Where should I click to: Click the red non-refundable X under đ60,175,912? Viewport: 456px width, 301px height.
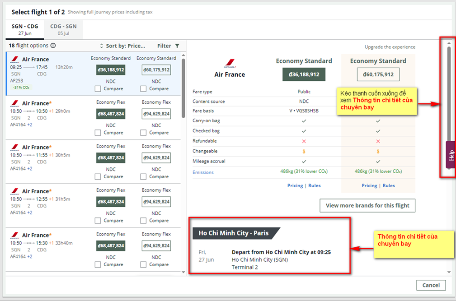(x=378, y=141)
